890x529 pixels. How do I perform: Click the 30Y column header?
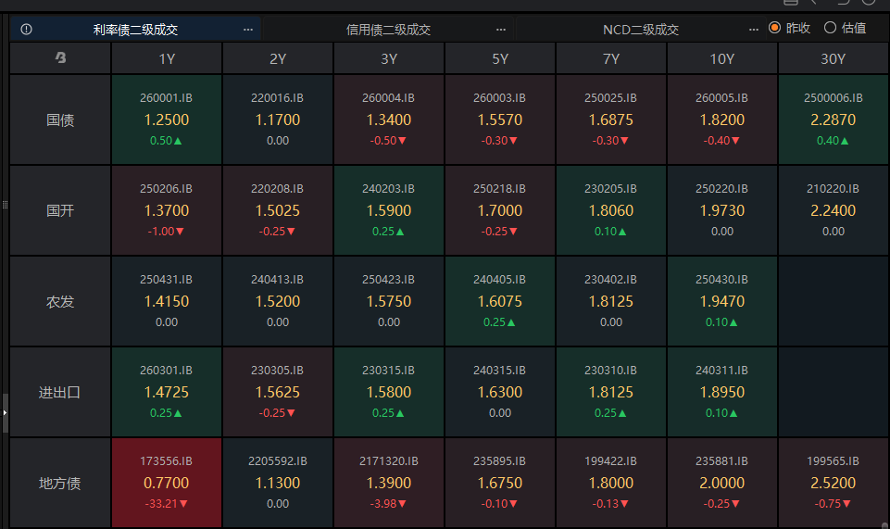coord(834,58)
